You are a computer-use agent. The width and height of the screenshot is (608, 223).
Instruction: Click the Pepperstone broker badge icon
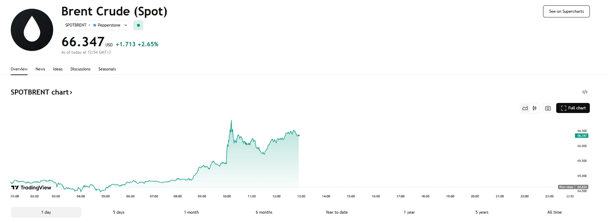pos(95,25)
